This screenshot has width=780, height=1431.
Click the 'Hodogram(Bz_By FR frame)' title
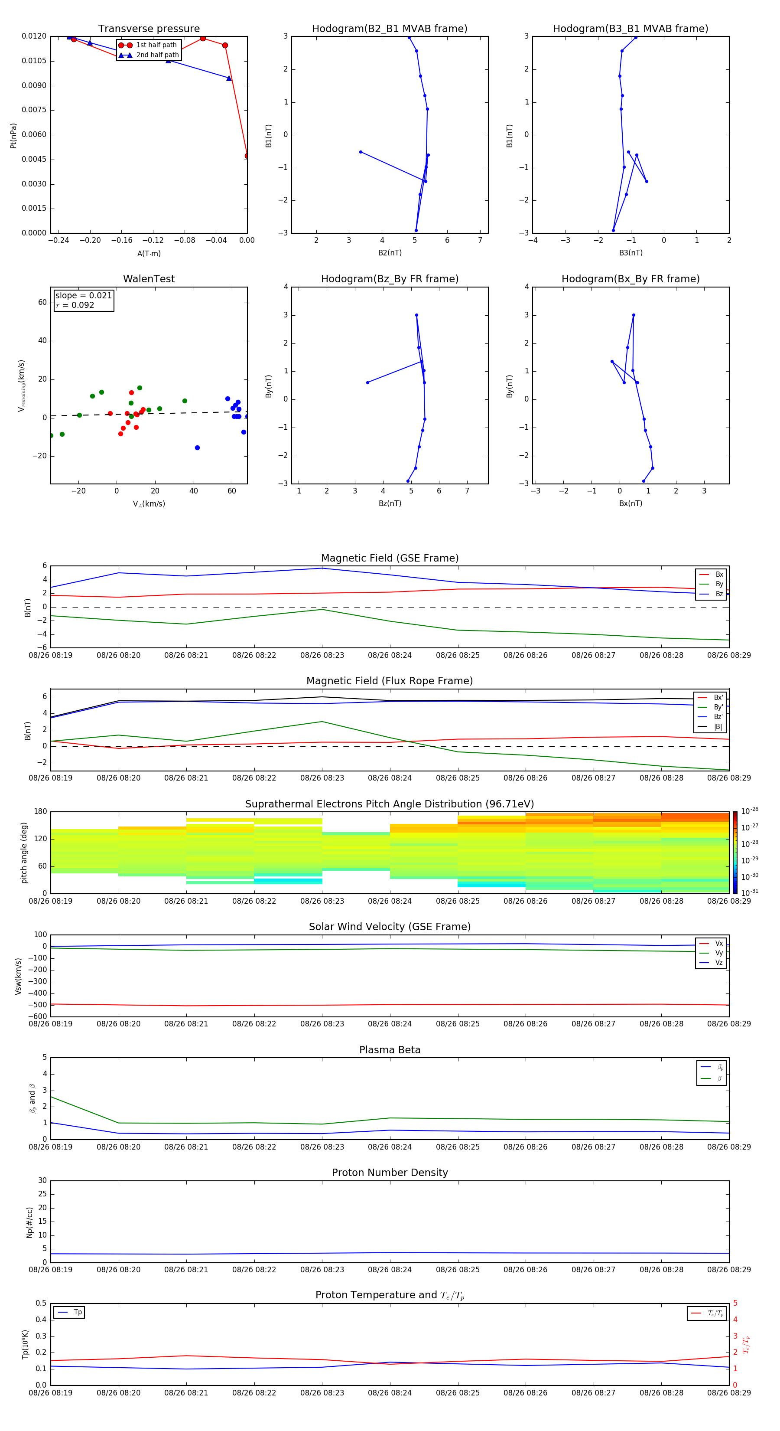[x=390, y=279]
